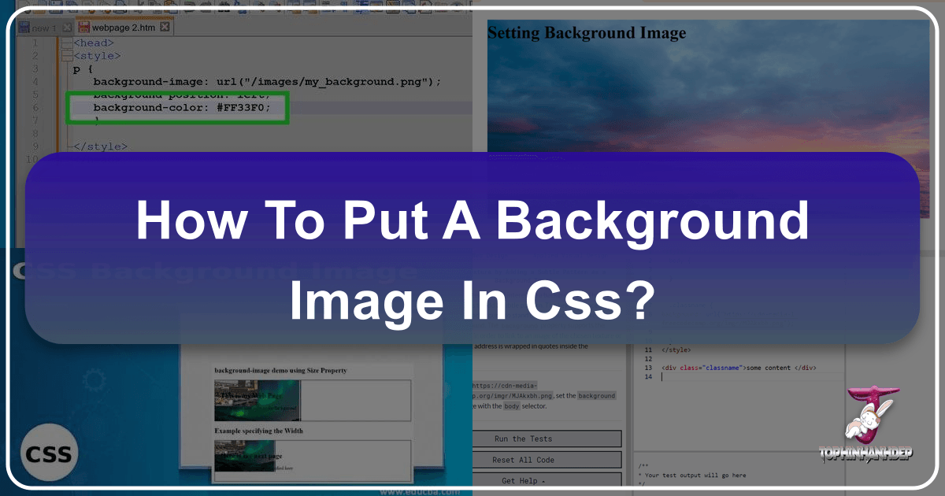This screenshot has width=945, height=496.
Task: Click the file icon on webpage 2.htm tab
Action: coord(85,28)
